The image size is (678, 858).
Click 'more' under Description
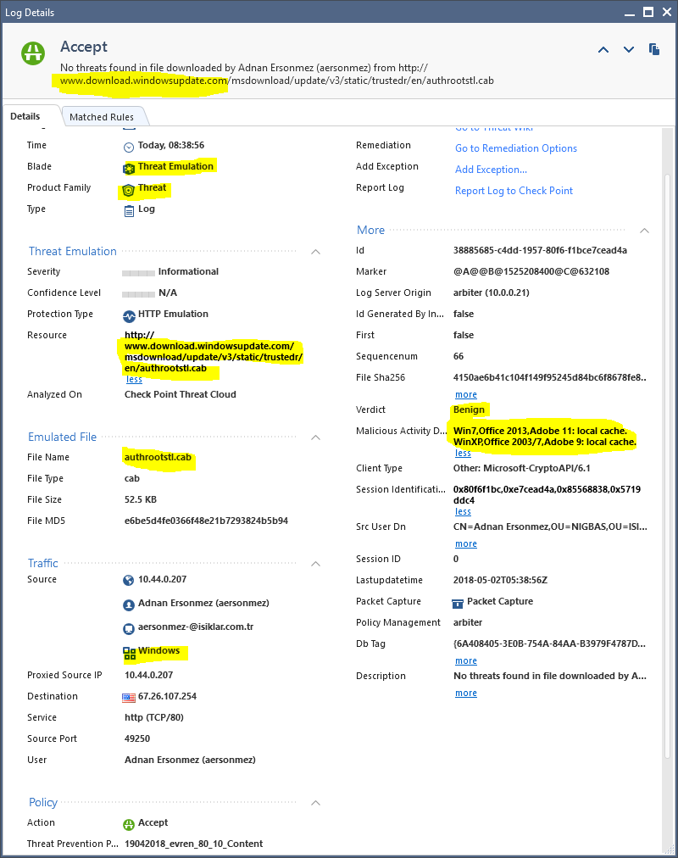pyautogui.click(x=466, y=694)
